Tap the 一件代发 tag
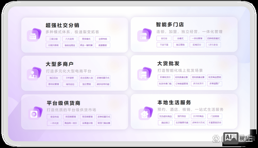258x148 pixels. (x=54, y=123)
